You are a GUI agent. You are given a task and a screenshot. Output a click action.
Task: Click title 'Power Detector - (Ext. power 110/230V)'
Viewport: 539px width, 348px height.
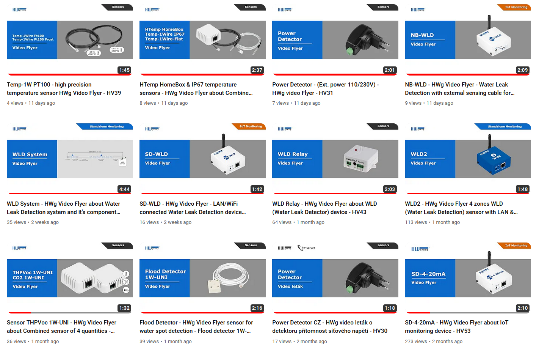pyautogui.click(x=325, y=89)
